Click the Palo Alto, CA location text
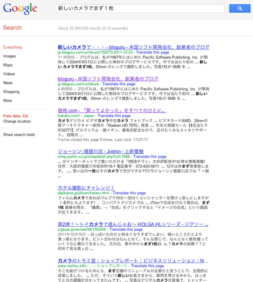This screenshot has height=282, width=253. pyautogui.click(x=15, y=116)
